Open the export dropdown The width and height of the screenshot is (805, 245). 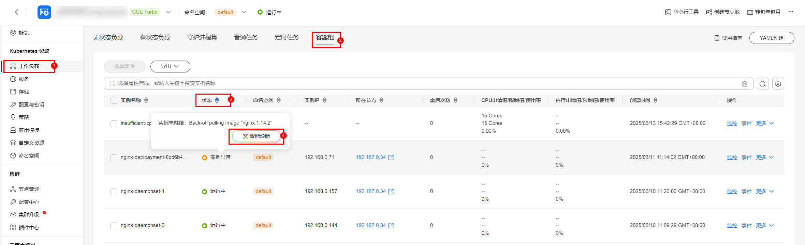click(x=170, y=66)
